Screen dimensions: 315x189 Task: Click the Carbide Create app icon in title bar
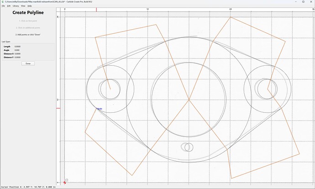[x=3, y=2]
